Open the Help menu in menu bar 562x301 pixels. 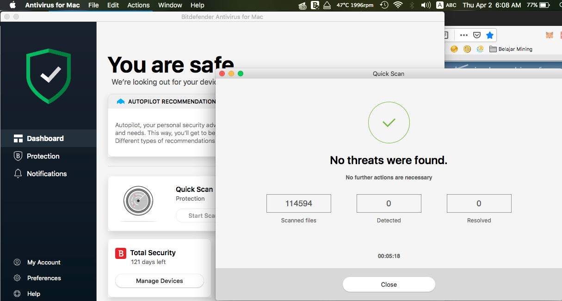click(x=197, y=5)
